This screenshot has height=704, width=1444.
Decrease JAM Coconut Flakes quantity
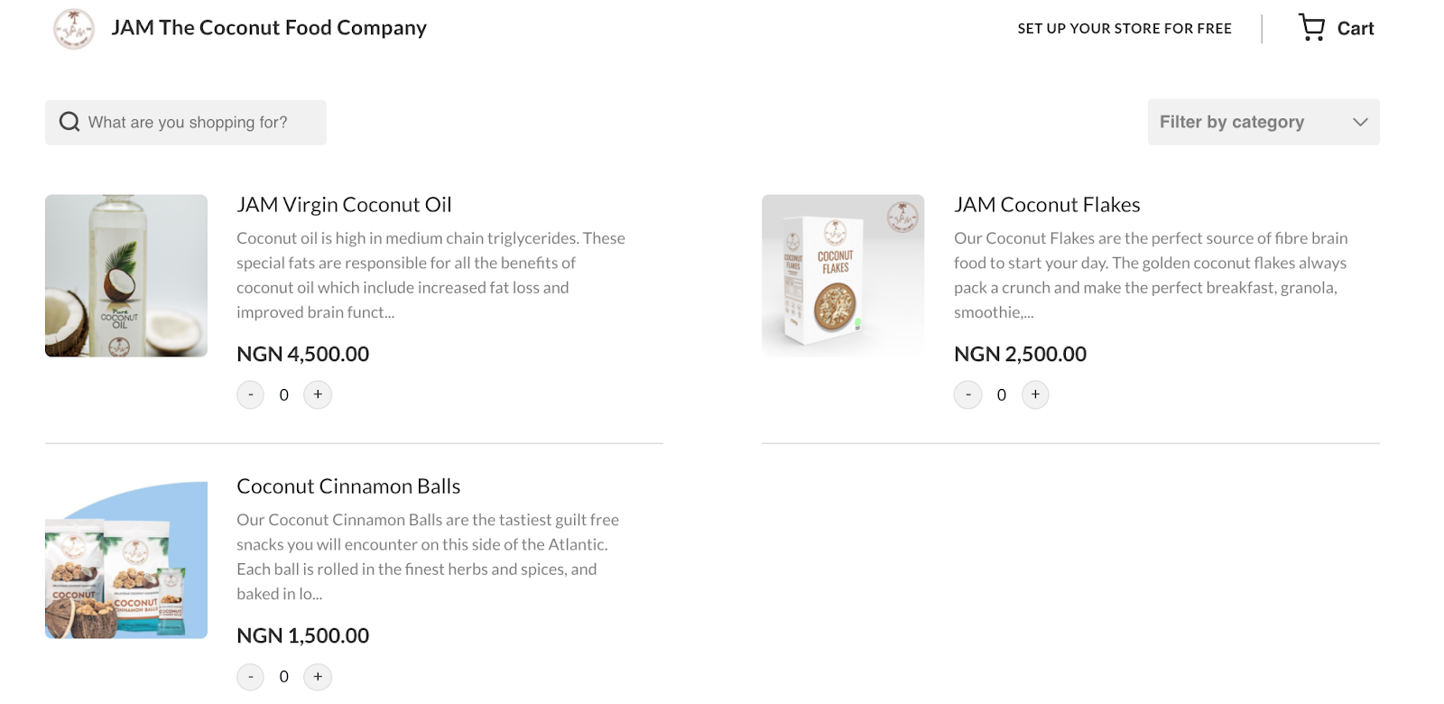967,394
